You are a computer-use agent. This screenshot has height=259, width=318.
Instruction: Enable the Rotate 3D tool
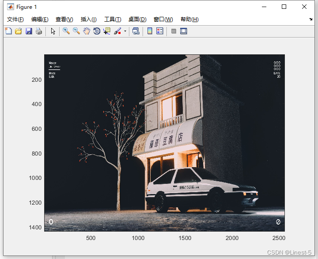coord(97,31)
